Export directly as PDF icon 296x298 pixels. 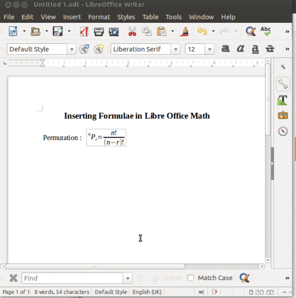[84, 31]
